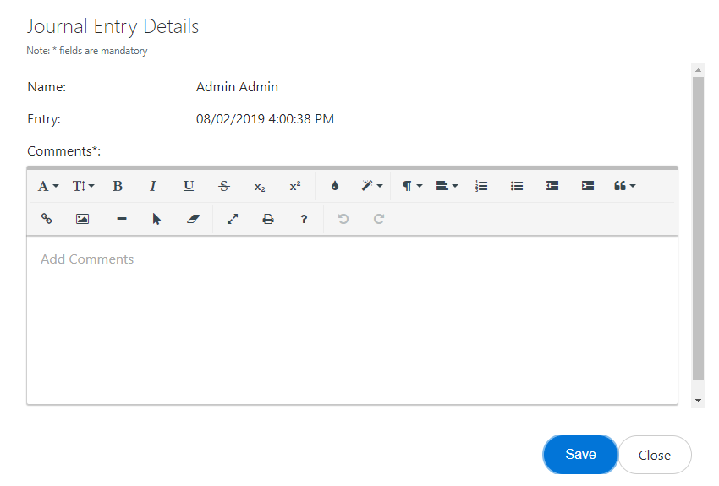Screen dimensions: 719x486
Task: Toggle italic text formatting
Action: coord(153,186)
